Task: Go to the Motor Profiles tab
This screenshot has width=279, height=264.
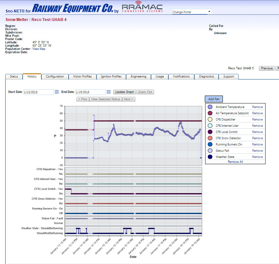Action: click(x=82, y=77)
